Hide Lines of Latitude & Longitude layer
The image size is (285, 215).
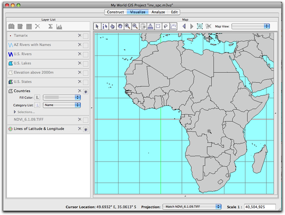(85, 130)
